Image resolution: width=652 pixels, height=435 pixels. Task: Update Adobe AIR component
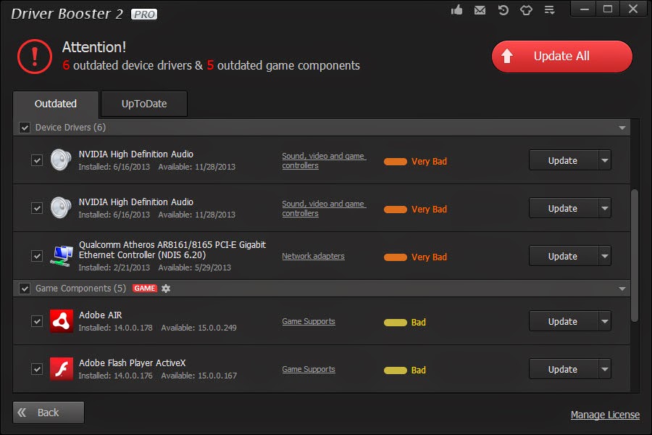564,321
